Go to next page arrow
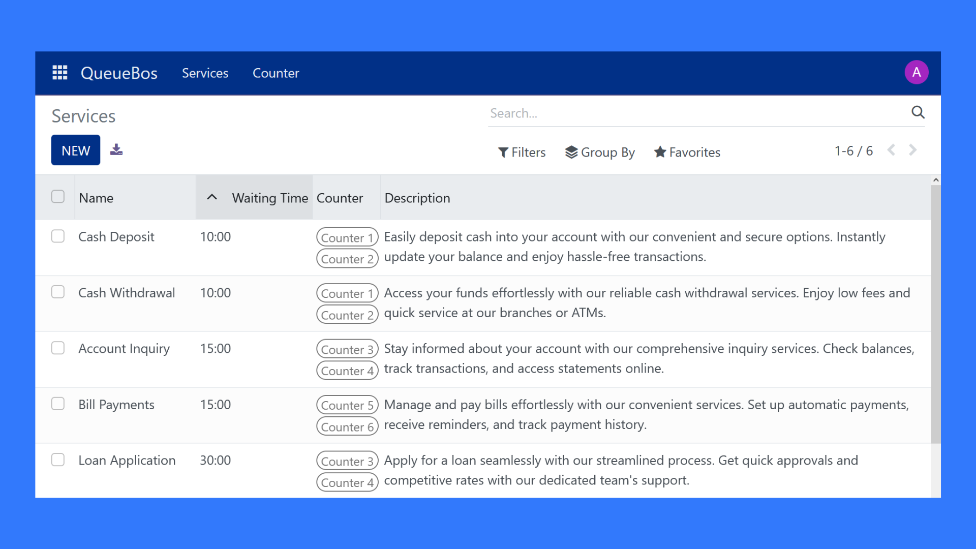 point(913,150)
